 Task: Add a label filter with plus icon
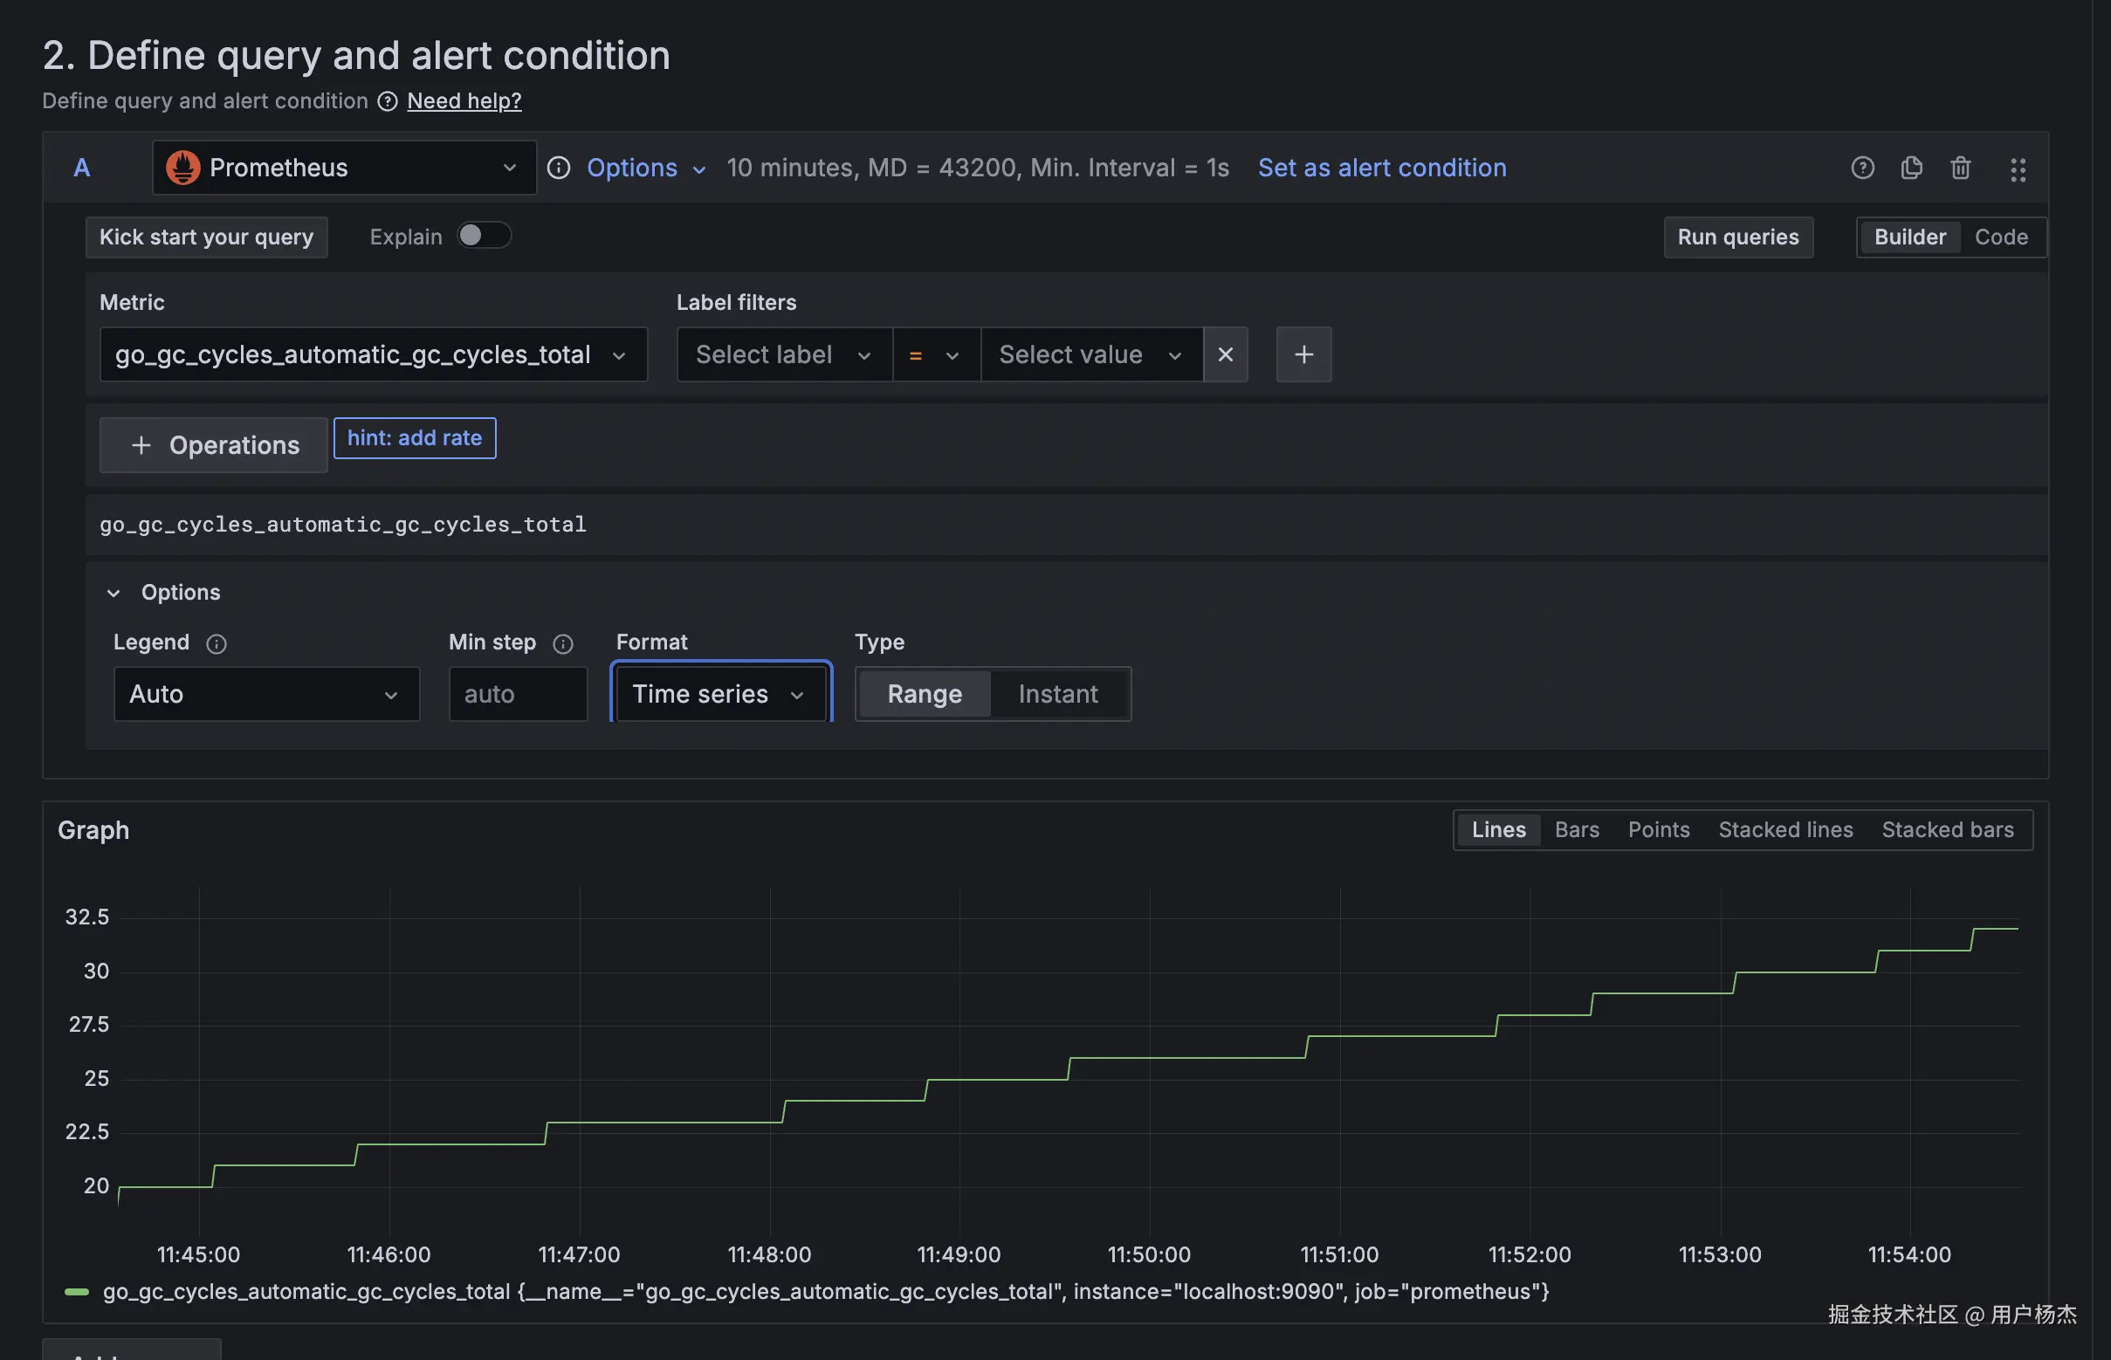tap(1303, 355)
